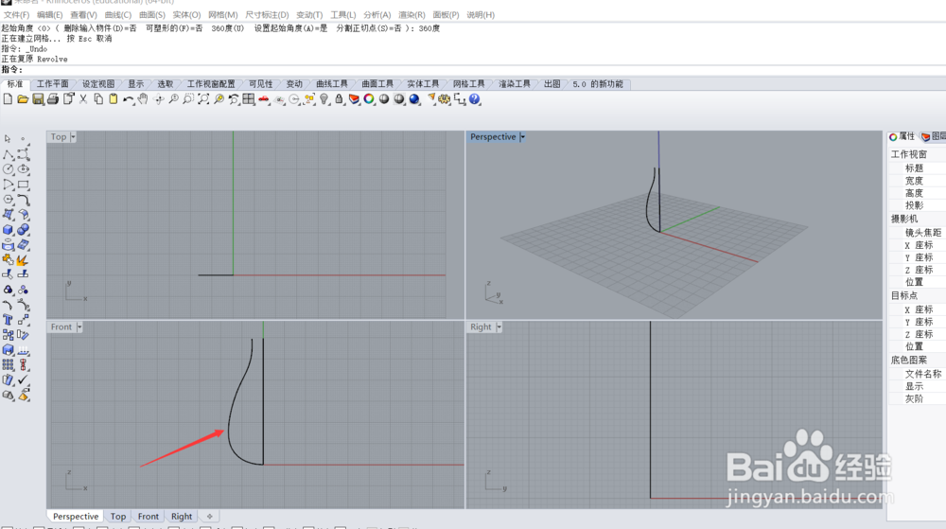Click the Zoom Extents icon
The image size is (946, 529).
click(x=203, y=99)
